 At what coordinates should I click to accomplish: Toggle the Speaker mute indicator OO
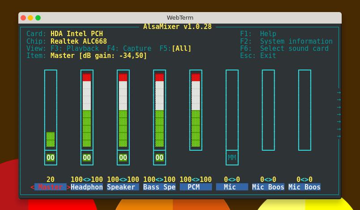123,157
